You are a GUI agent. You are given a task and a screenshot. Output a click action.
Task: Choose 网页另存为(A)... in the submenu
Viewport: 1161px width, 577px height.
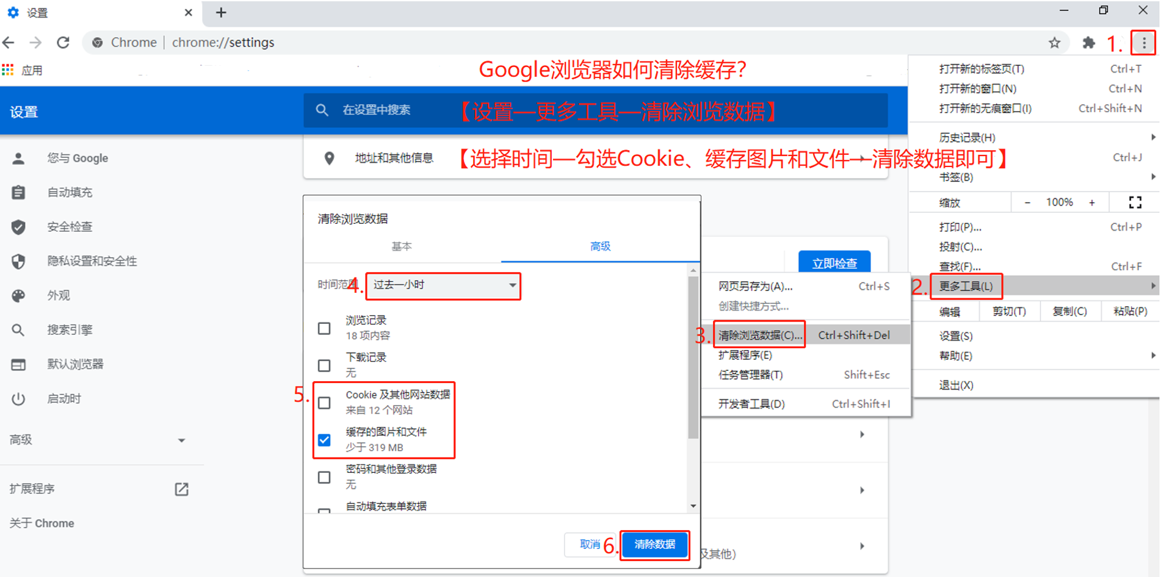806,287
